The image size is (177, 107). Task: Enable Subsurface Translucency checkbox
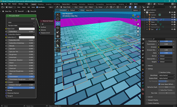(159, 90)
